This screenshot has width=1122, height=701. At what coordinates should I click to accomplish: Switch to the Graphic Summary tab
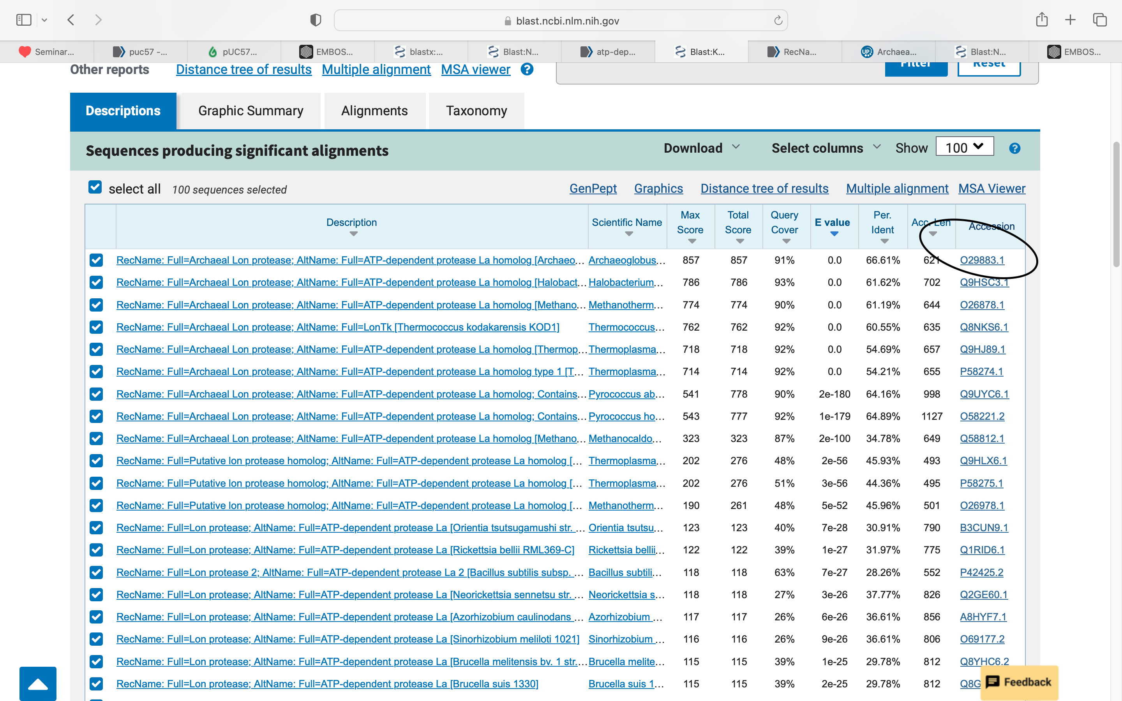251,111
